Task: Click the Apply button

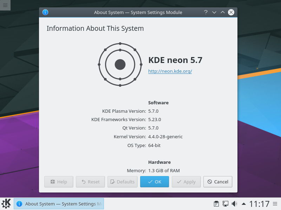Action: (186, 182)
